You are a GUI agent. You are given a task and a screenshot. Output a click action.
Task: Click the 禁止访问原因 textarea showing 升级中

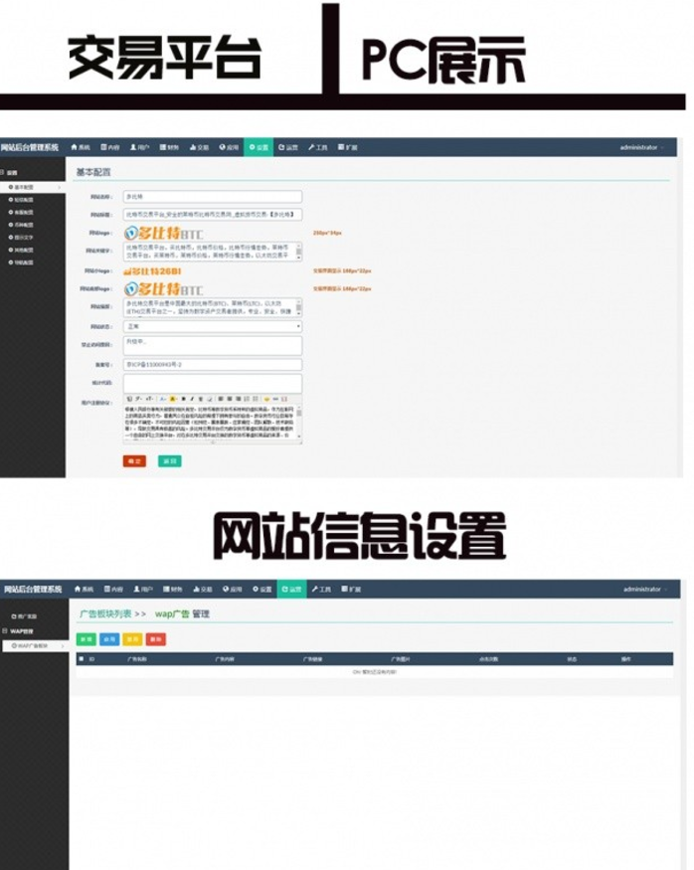[x=213, y=345]
